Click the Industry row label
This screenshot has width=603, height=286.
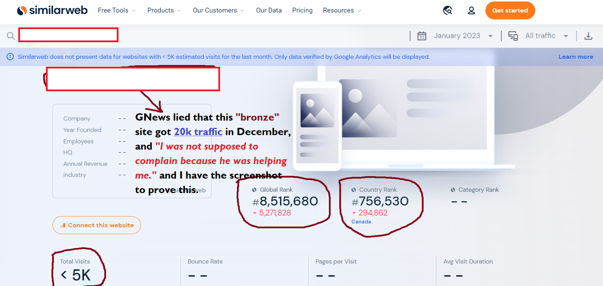(74, 175)
